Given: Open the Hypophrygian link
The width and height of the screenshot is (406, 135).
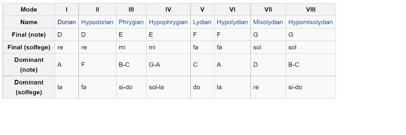Looking at the screenshot, I should 168,22.
